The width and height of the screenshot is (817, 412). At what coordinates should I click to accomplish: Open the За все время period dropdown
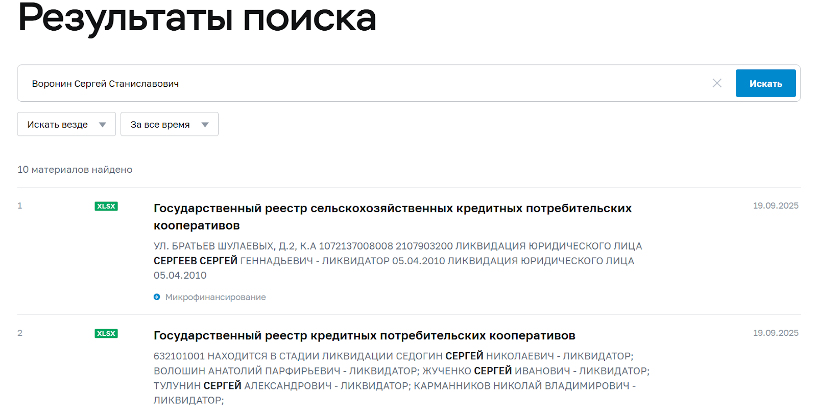click(169, 124)
